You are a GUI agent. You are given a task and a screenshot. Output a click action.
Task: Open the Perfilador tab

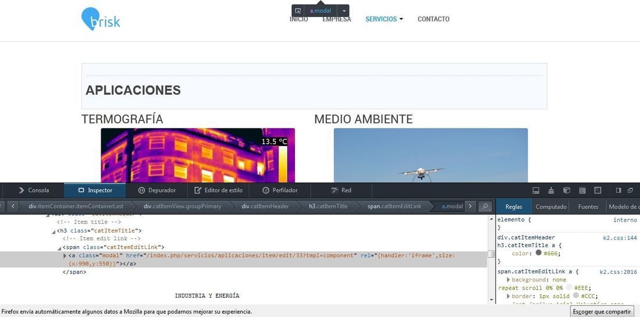point(280,190)
